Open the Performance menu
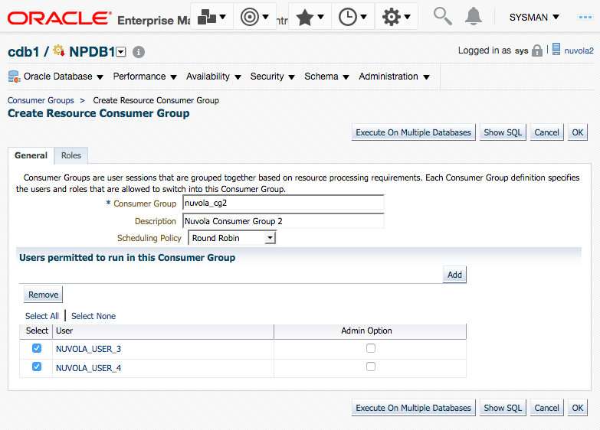The width and height of the screenshot is (600, 430). [145, 77]
